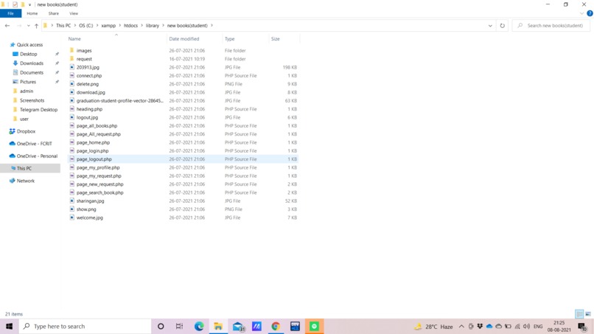Click xampp in the address path

coord(108,25)
